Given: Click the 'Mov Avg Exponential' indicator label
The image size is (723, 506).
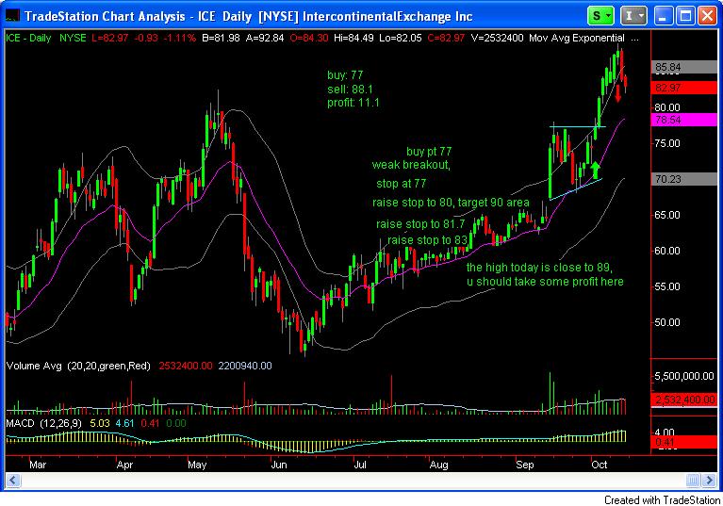Looking at the screenshot, I should tap(576, 38).
